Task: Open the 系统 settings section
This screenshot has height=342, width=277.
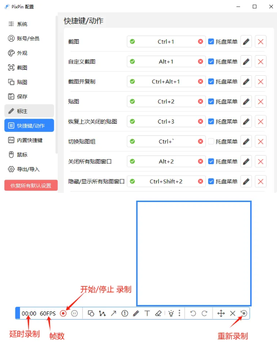Action: point(22,24)
